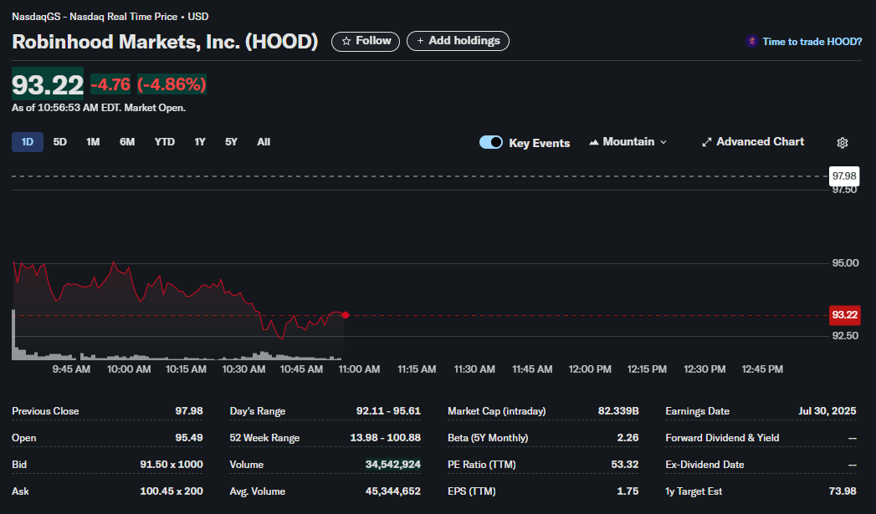Click the purple icon beside Time to trade HOOD
Screen dimensions: 876x514
coord(752,41)
